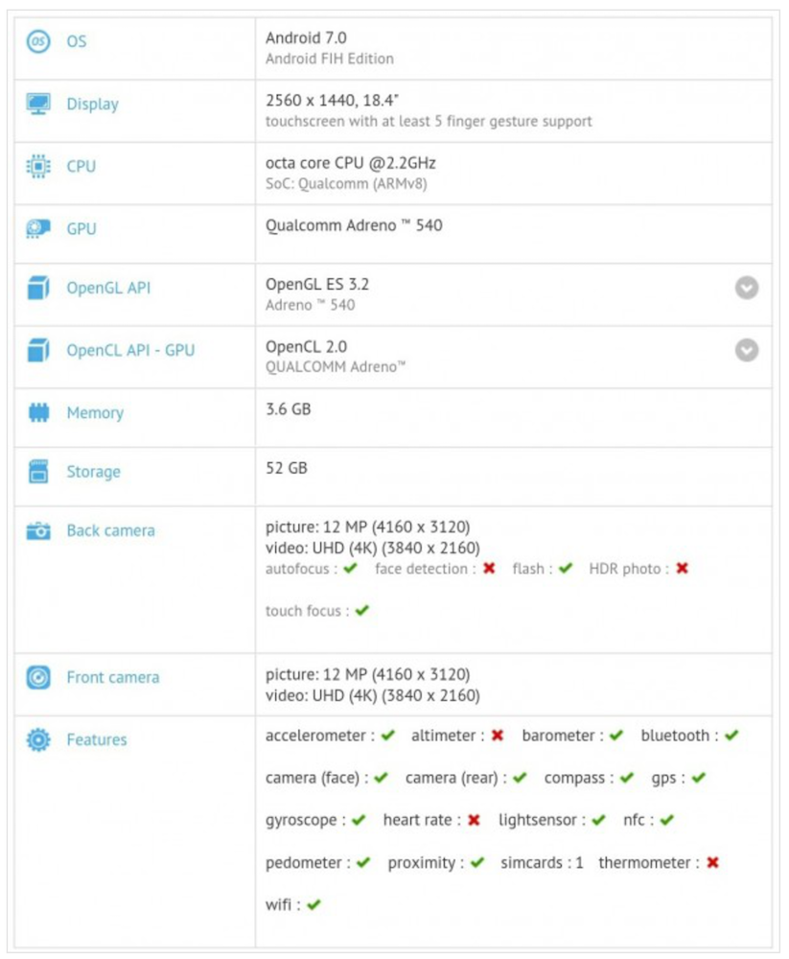Click the OS icon
This screenshot has width=789, height=959.
tap(38, 41)
